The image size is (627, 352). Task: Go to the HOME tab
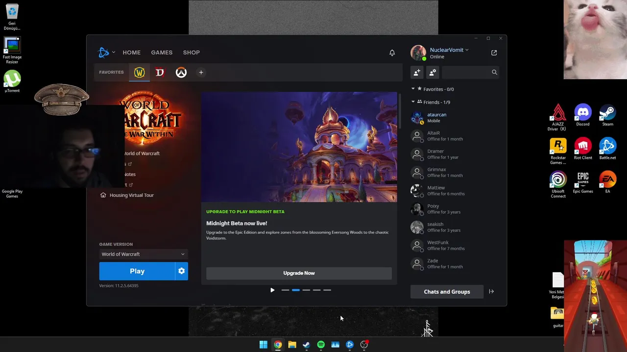[131, 52]
